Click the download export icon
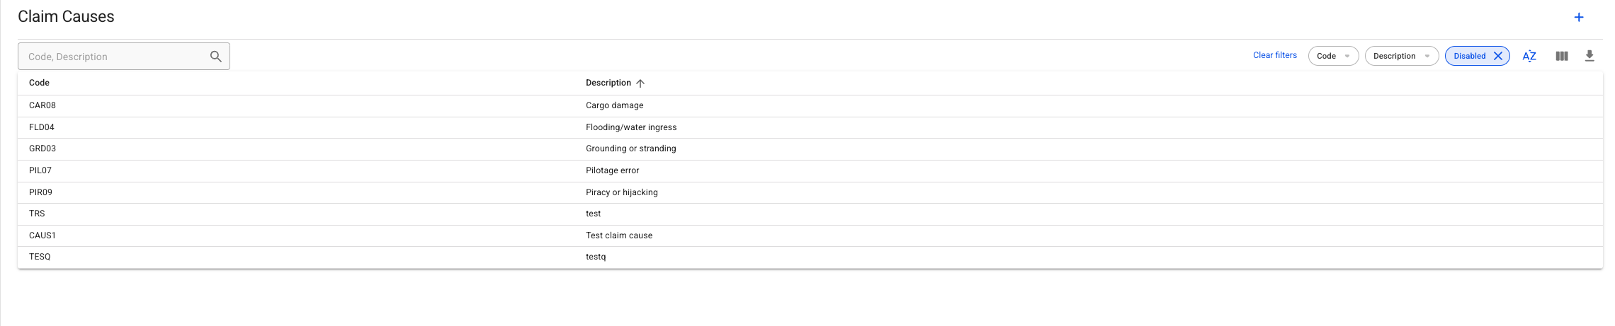1615x326 pixels. pyautogui.click(x=1589, y=56)
